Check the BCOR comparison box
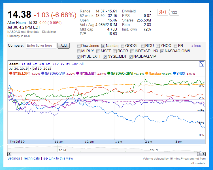 point(115,51)
